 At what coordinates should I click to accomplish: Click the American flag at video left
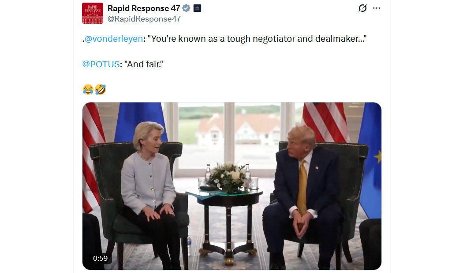pyautogui.click(x=92, y=156)
